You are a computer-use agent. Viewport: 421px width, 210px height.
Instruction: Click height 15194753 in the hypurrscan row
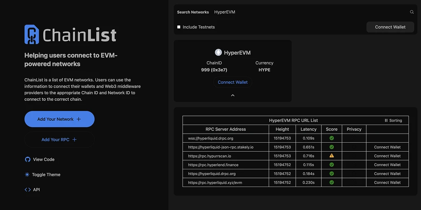282,156
